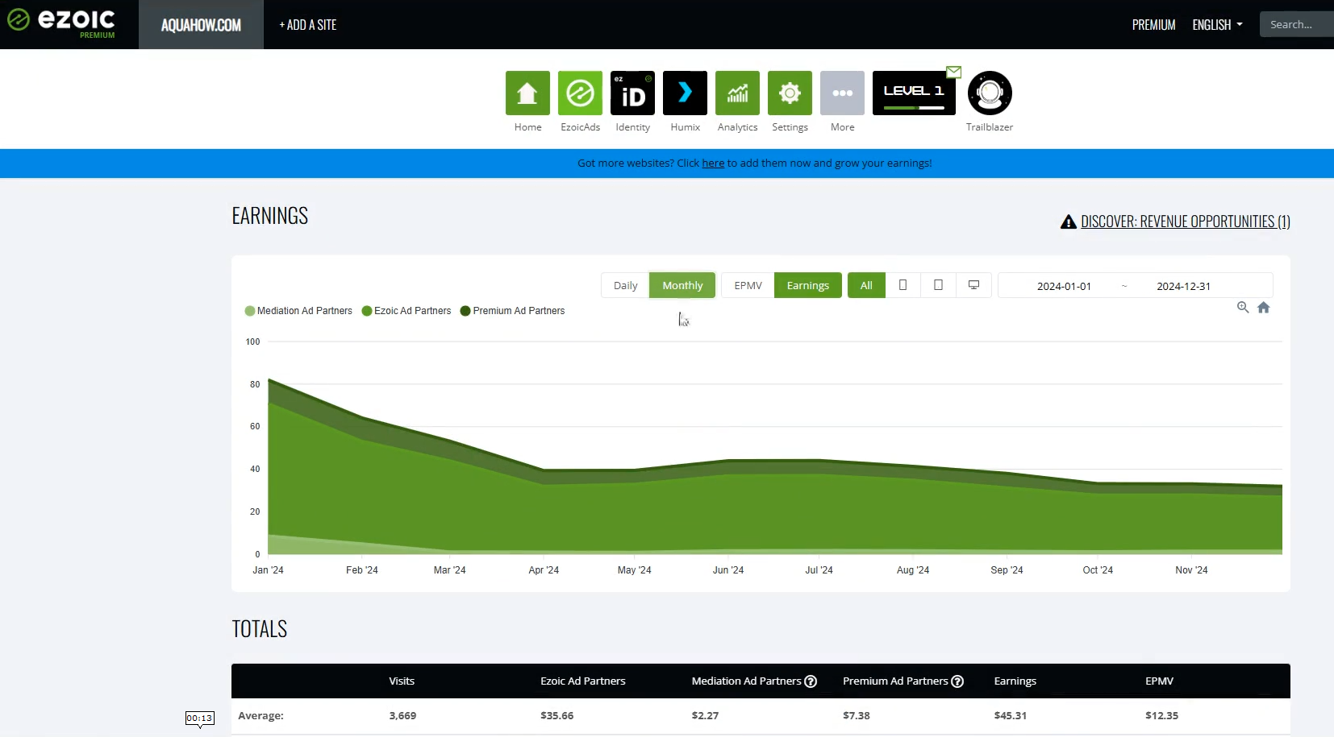Click the Jul '24 axis label
This screenshot has height=737, width=1334.
coord(819,570)
